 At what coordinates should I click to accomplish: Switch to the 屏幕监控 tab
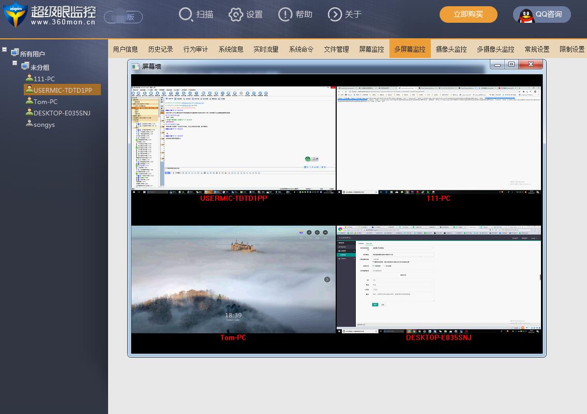tap(371, 49)
